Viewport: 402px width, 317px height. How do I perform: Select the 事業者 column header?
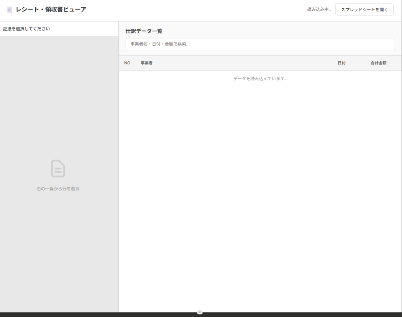pos(147,63)
